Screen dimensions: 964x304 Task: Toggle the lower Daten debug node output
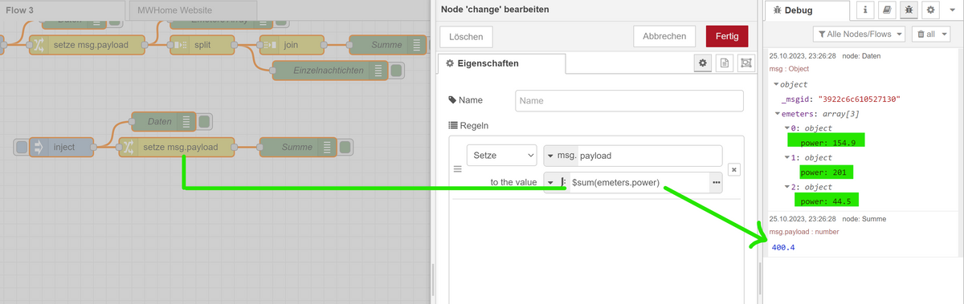tap(204, 122)
